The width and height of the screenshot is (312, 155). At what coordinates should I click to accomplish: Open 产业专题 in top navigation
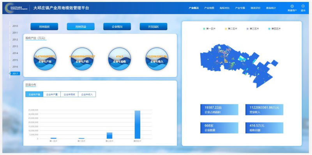240,8
